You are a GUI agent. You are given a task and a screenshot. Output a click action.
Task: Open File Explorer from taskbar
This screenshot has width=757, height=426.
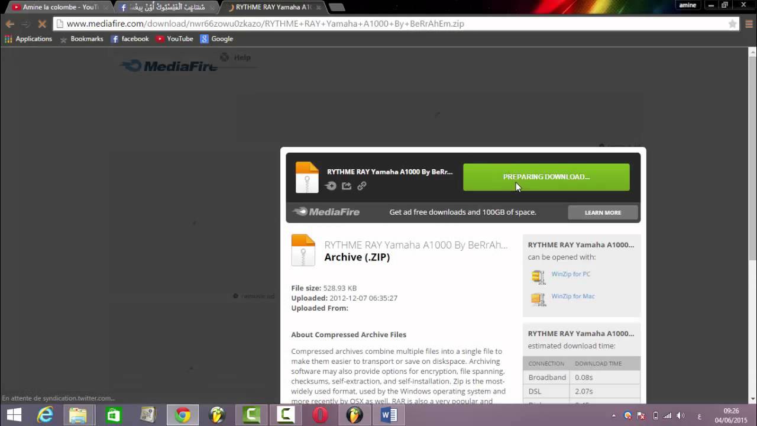[78, 415]
